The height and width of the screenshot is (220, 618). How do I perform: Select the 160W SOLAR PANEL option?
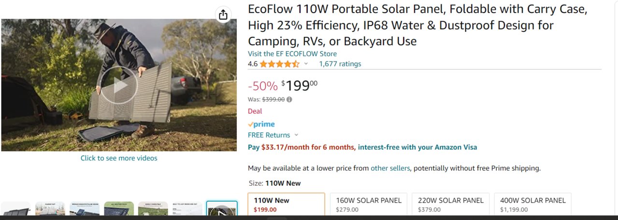(x=369, y=204)
